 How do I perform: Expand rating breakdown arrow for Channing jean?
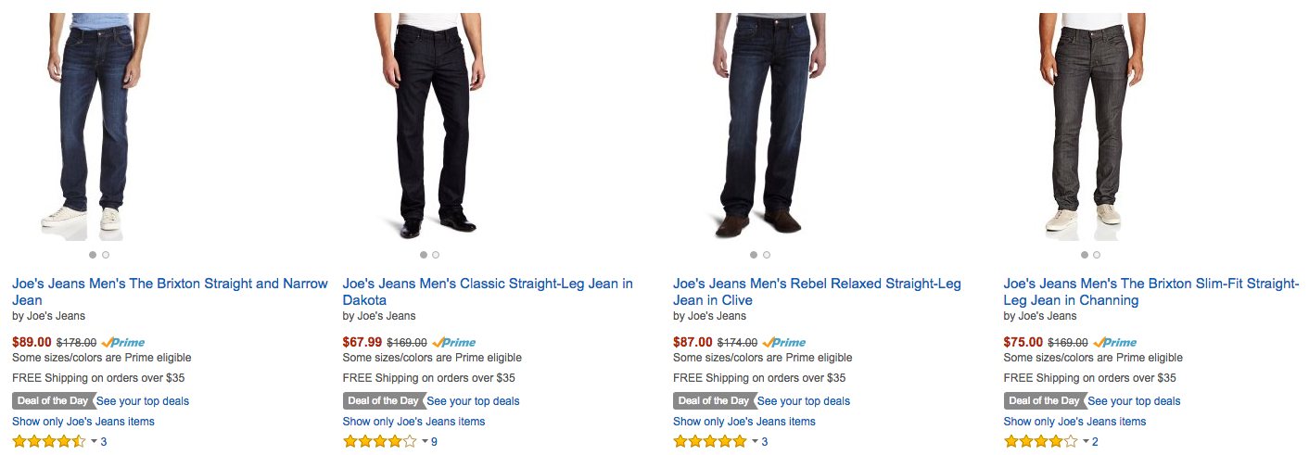click(1085, 442)
